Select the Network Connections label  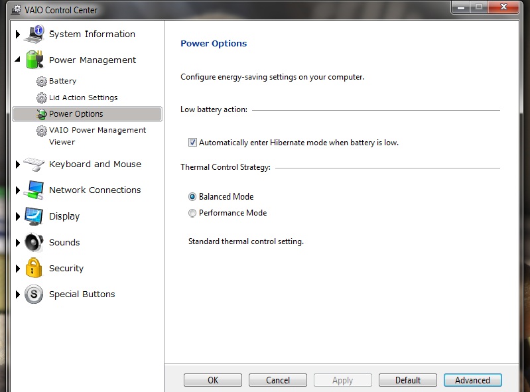[95, 190]
